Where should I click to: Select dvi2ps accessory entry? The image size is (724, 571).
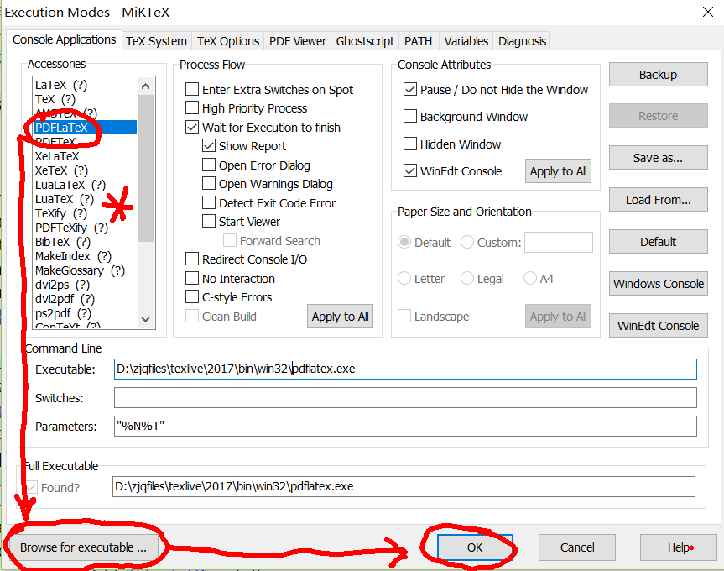coord(85,285)
